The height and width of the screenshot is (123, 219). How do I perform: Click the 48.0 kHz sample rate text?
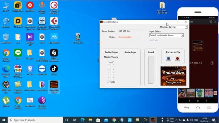(x=154, y=40)
